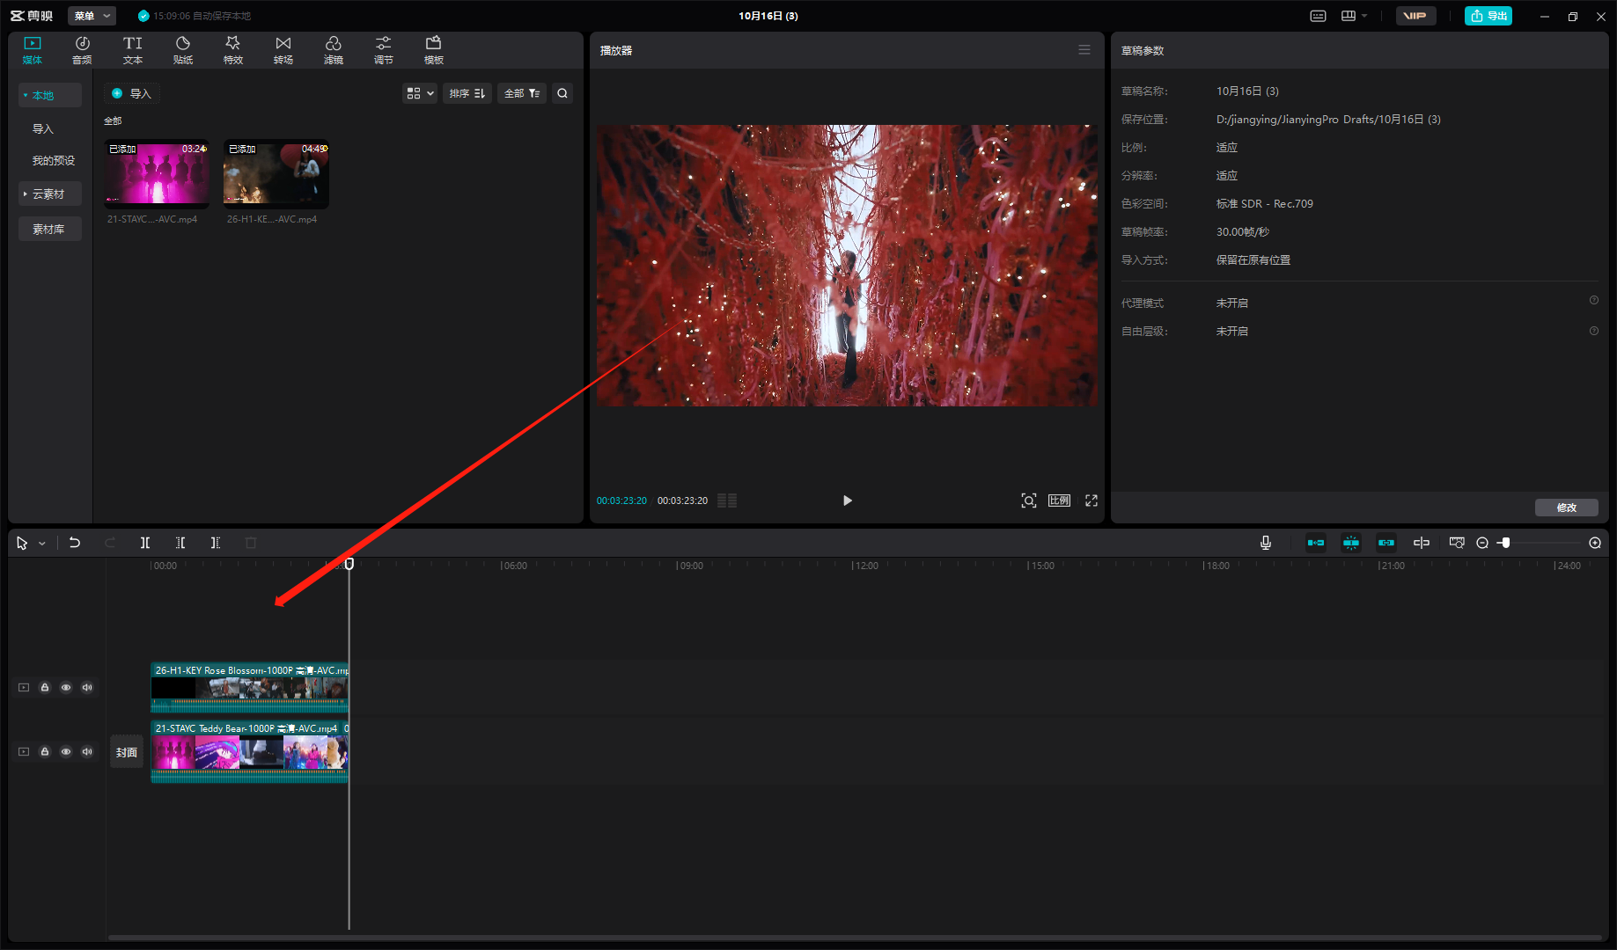Screen dimensions: 1617x950
Task: Open the 模板 (Templates) tab icon
Action: (434, 43)
